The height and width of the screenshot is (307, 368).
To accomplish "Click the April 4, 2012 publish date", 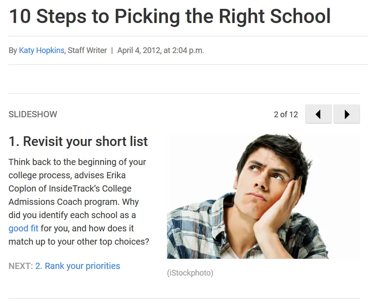I will [x=139, y=50].
